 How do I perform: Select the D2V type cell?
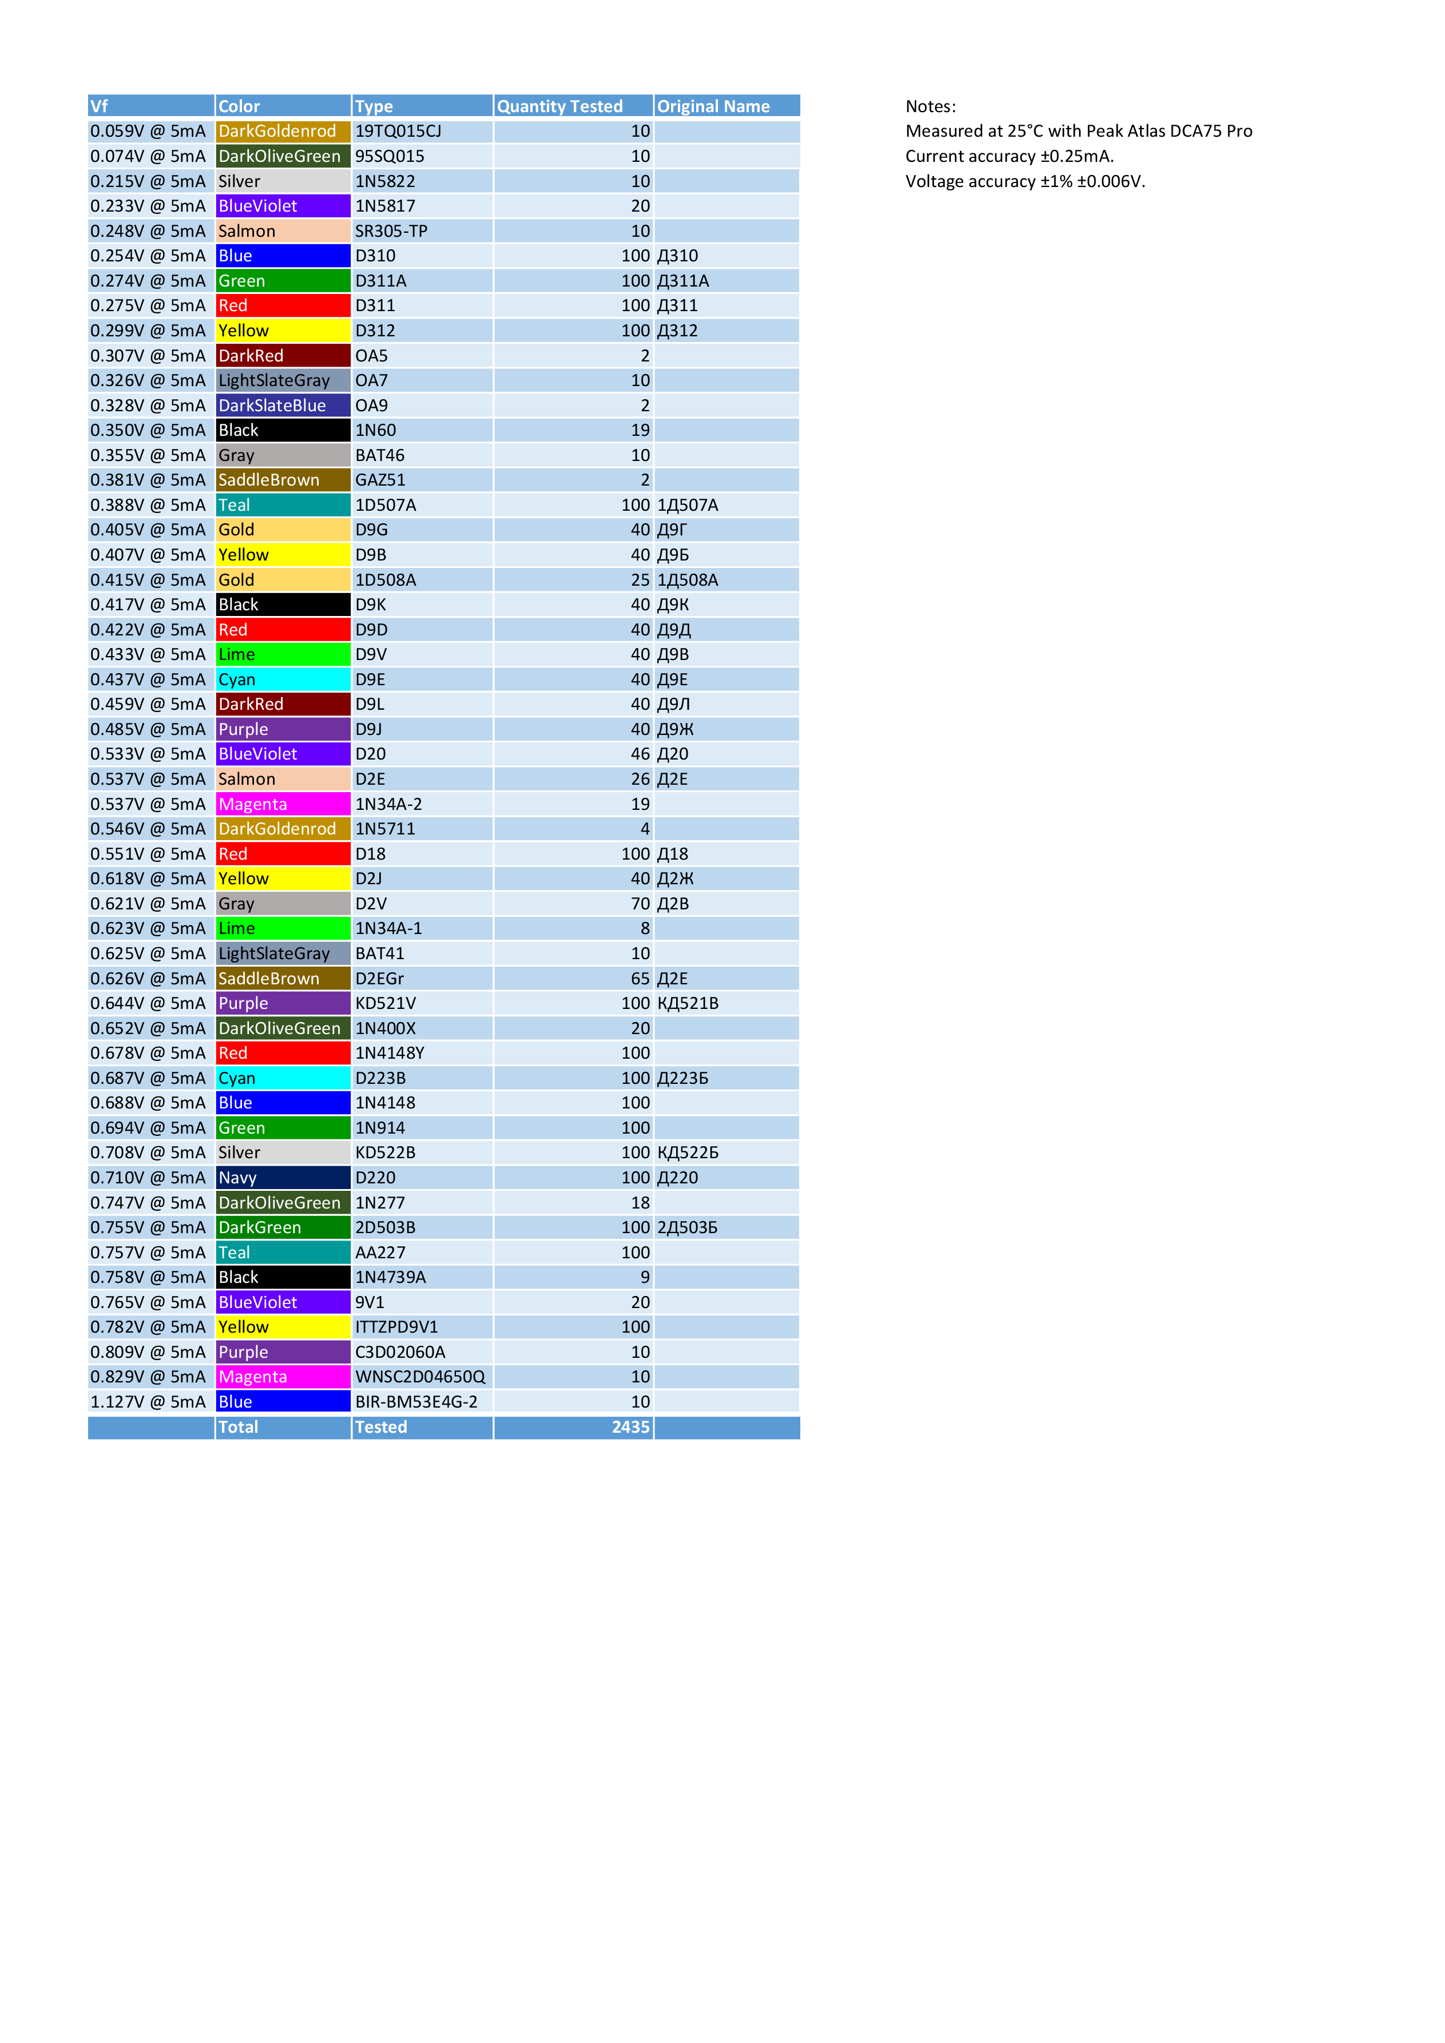(423, 903)
